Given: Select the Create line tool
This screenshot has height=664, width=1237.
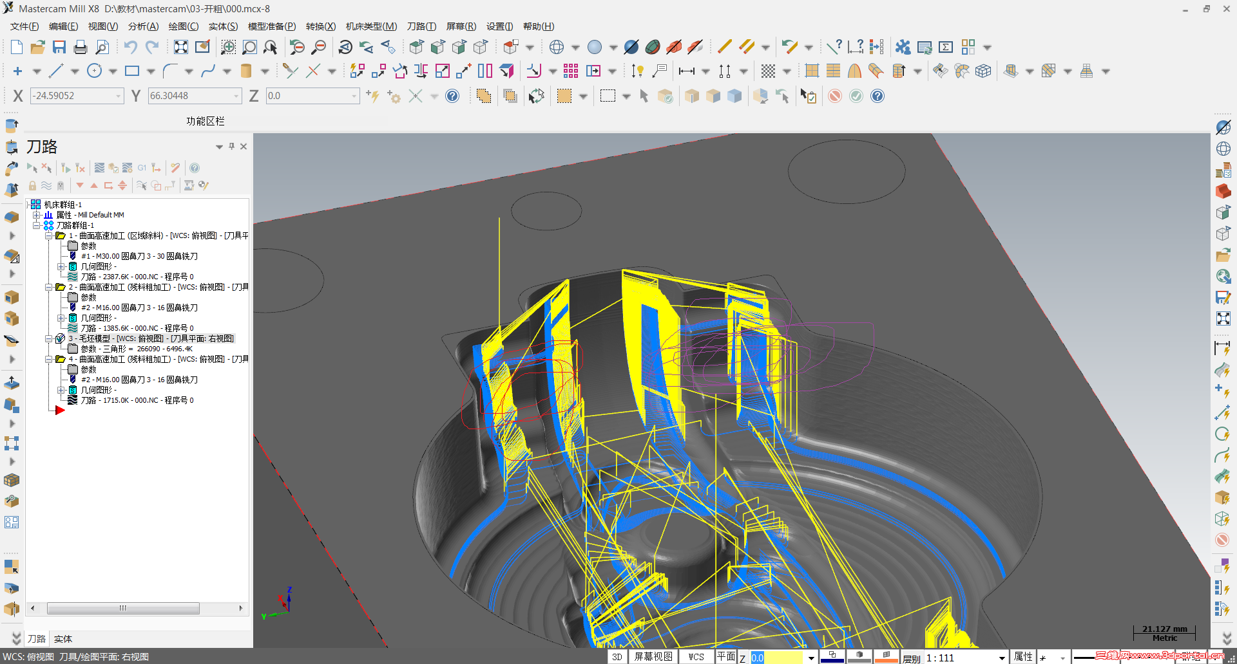Looking at the screenshot, I should coord(56,71).
